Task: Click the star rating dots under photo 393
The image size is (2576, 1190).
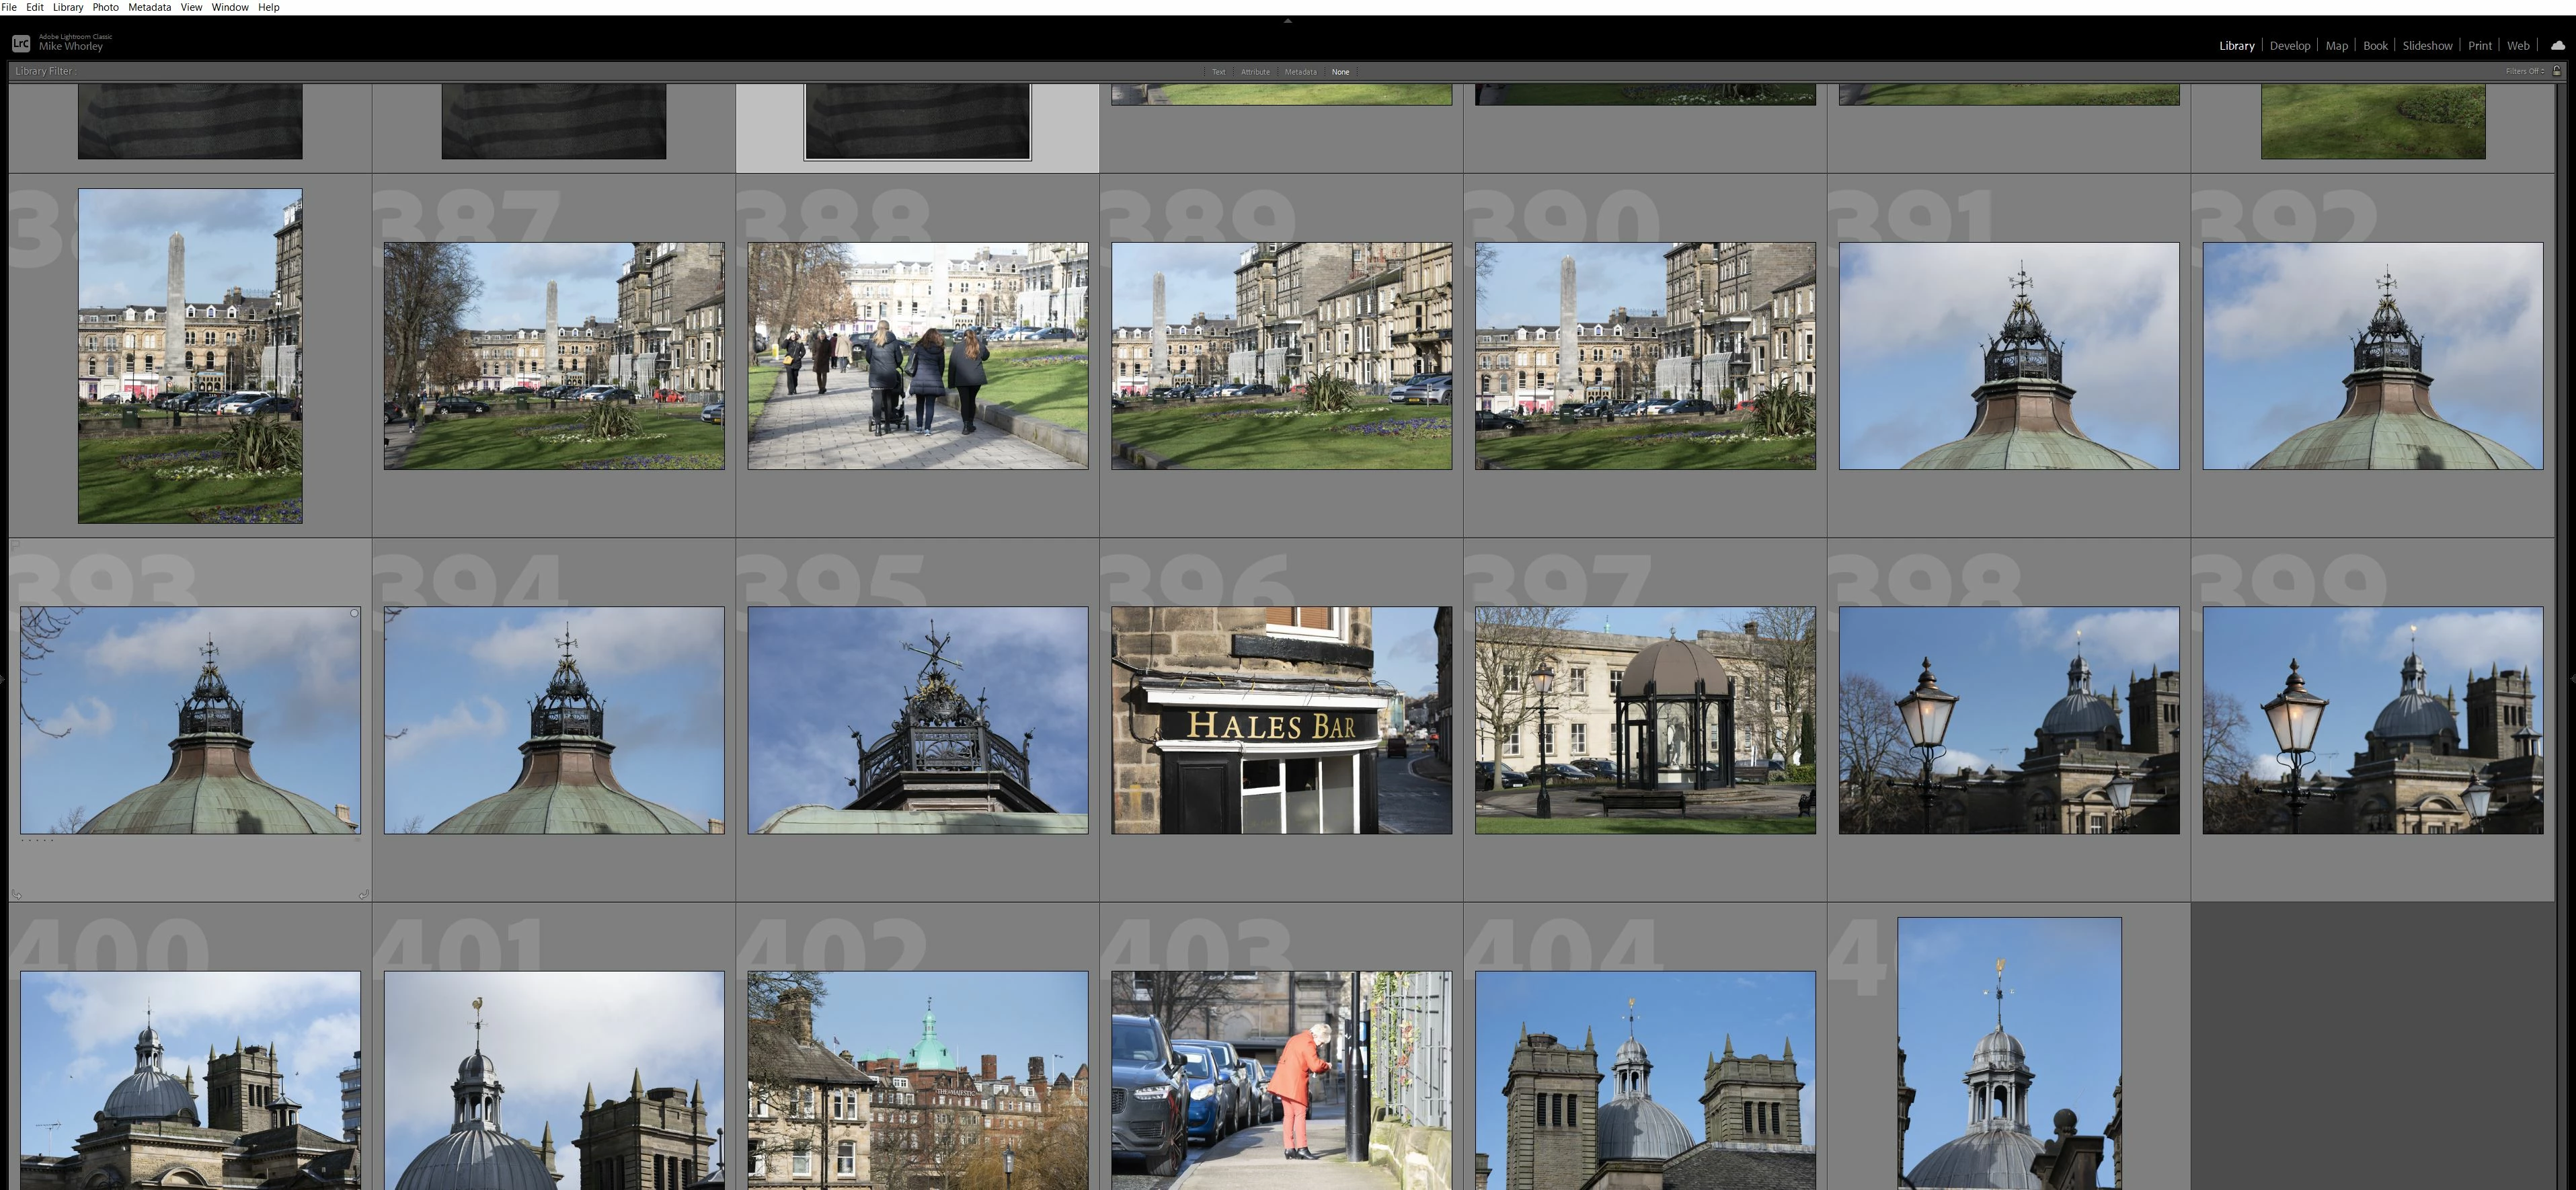Action: 38,841
